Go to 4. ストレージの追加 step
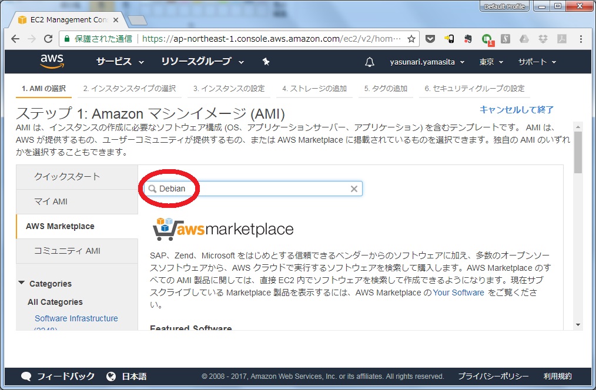The width and height of the screenshot is (596, 390). pyautogui.click(x=314, y=89)
